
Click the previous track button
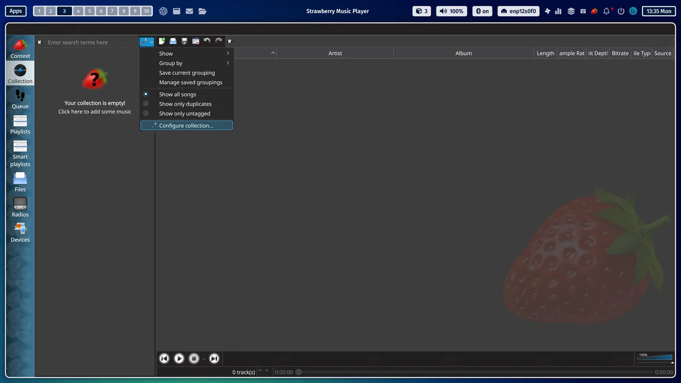tap(164, 359)
